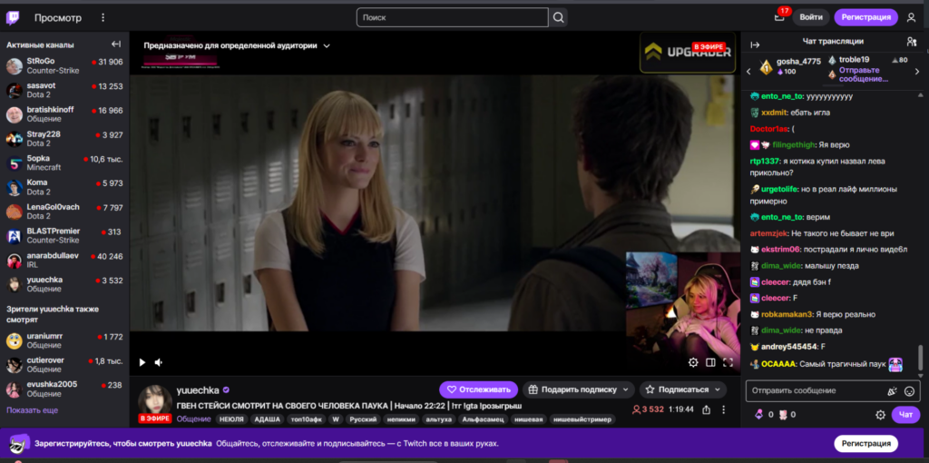The height and width of the screenshot is (463, 929).
Task: Show next gift leaderboard entry
Action: click(917, 71)
